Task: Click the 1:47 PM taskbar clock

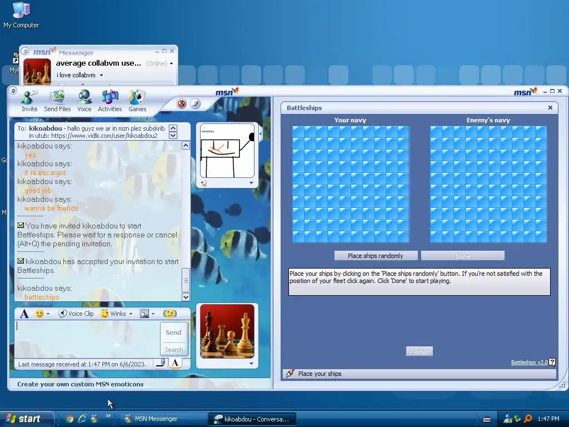Action: (x=548, y=419)
